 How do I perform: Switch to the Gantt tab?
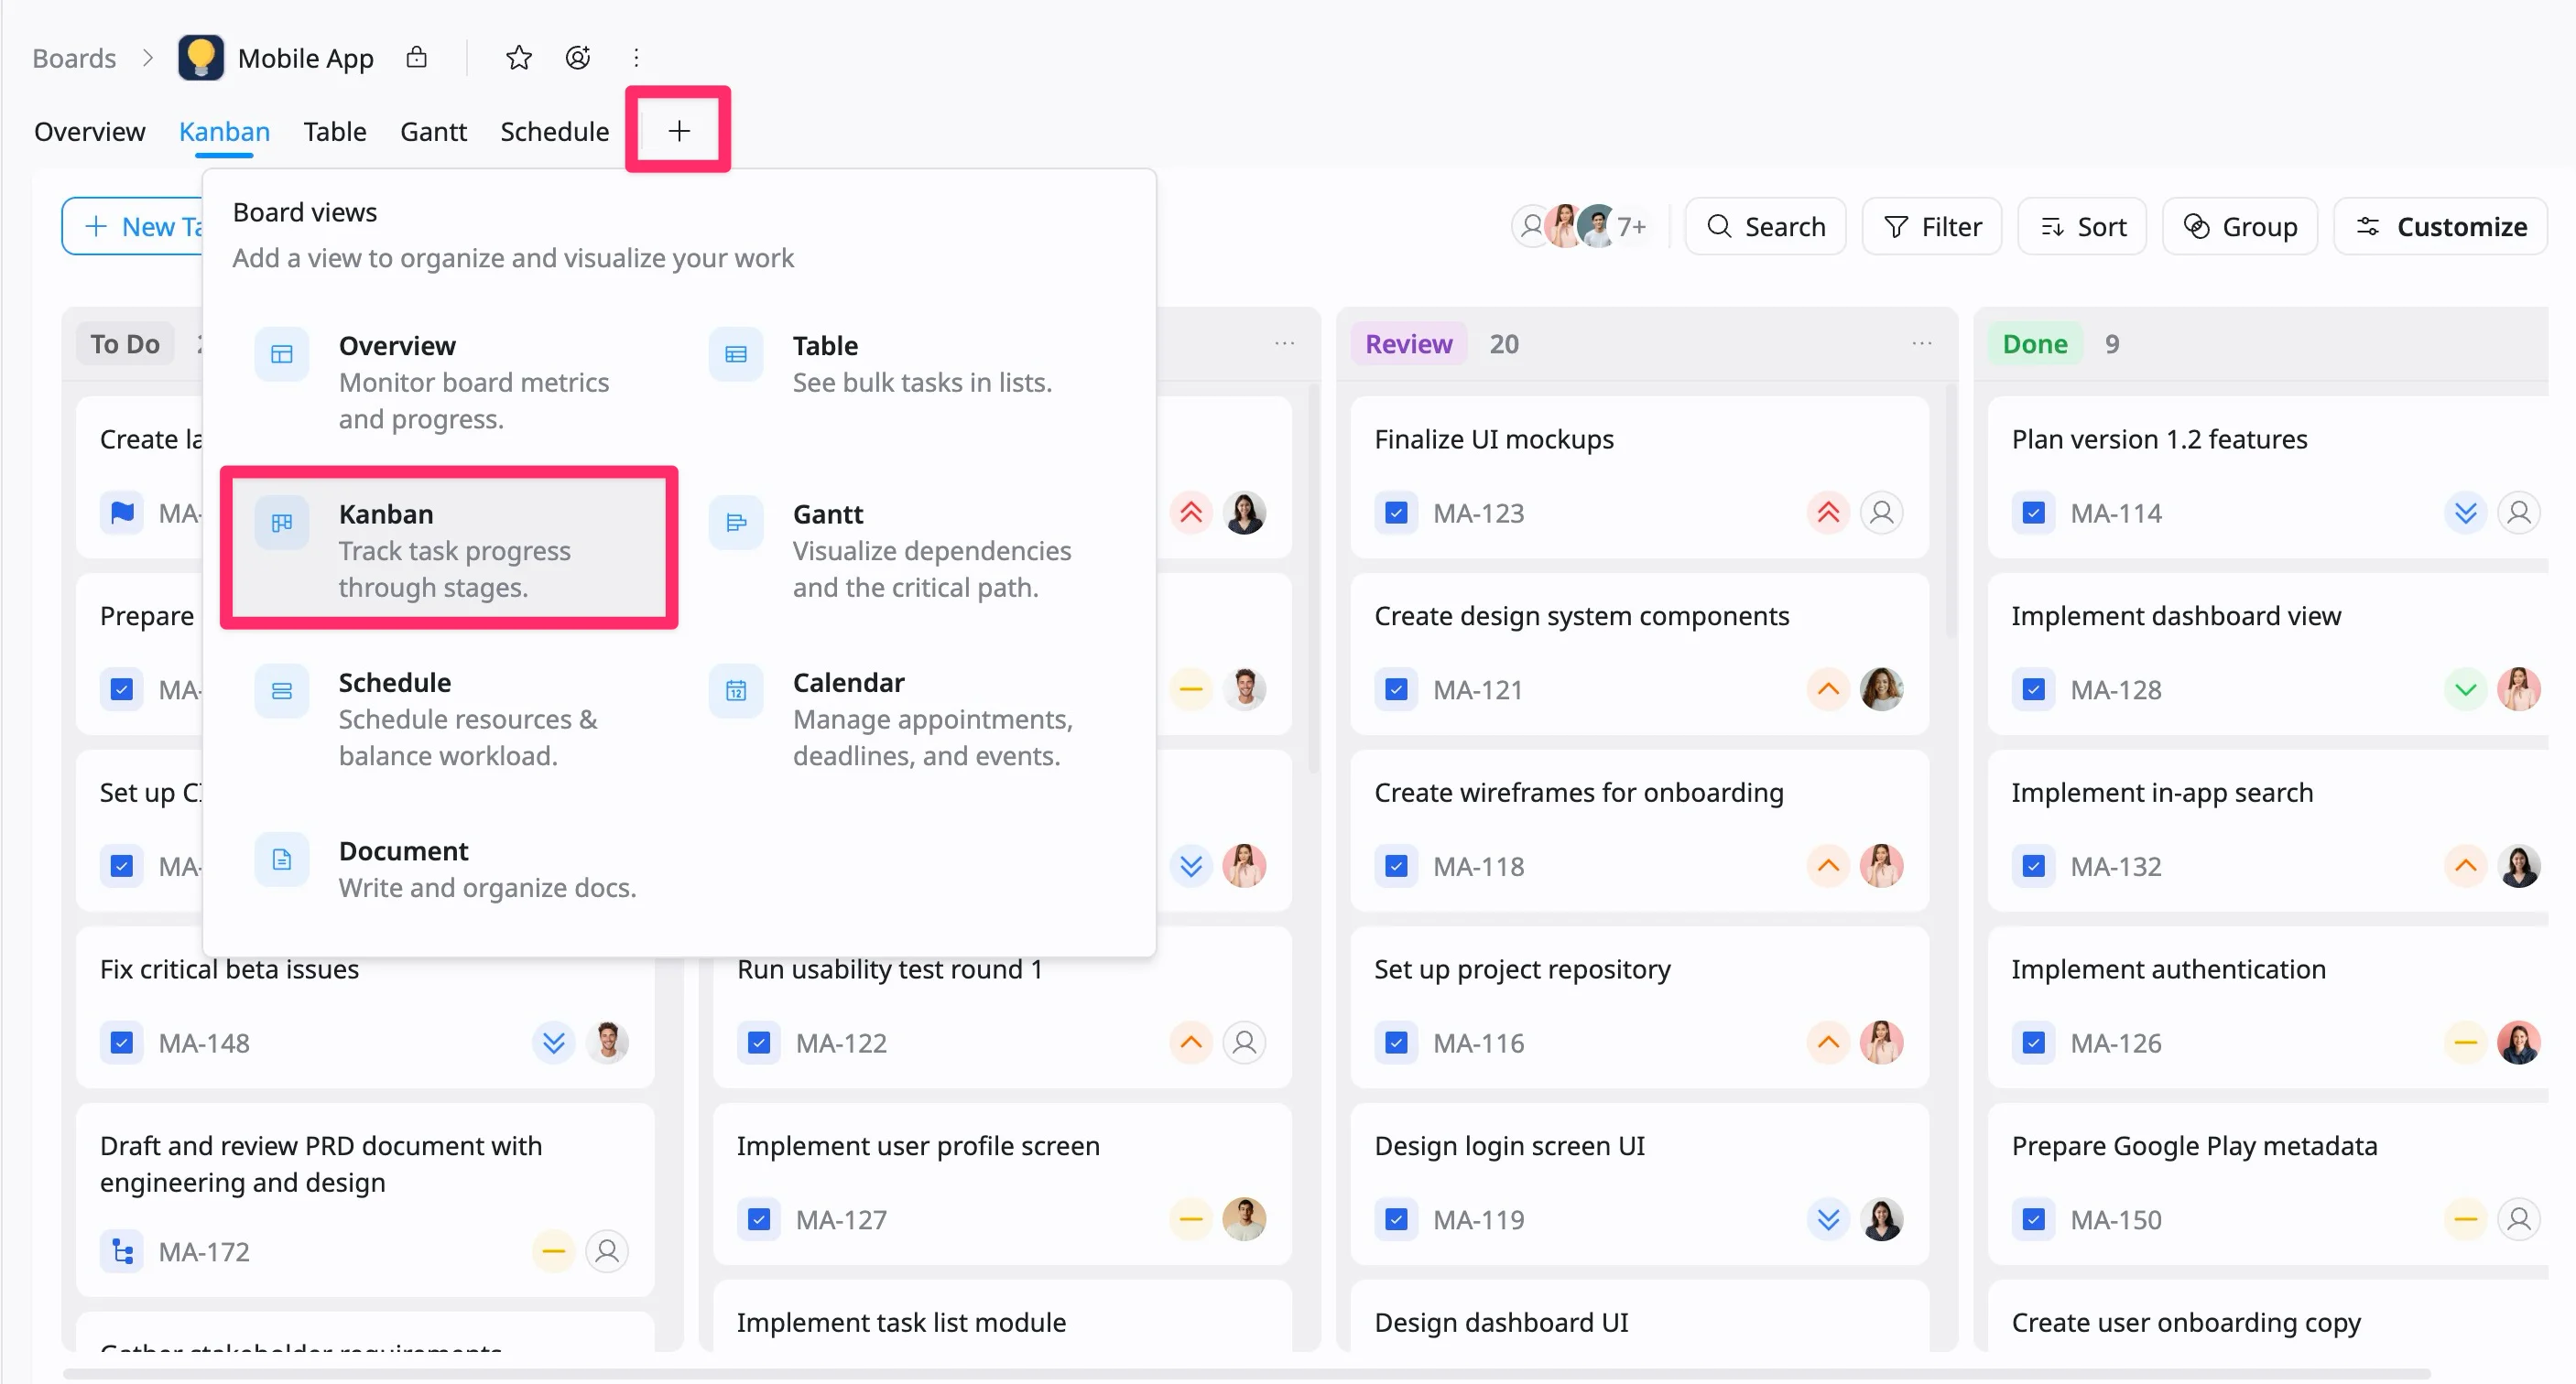pos(433,131)
